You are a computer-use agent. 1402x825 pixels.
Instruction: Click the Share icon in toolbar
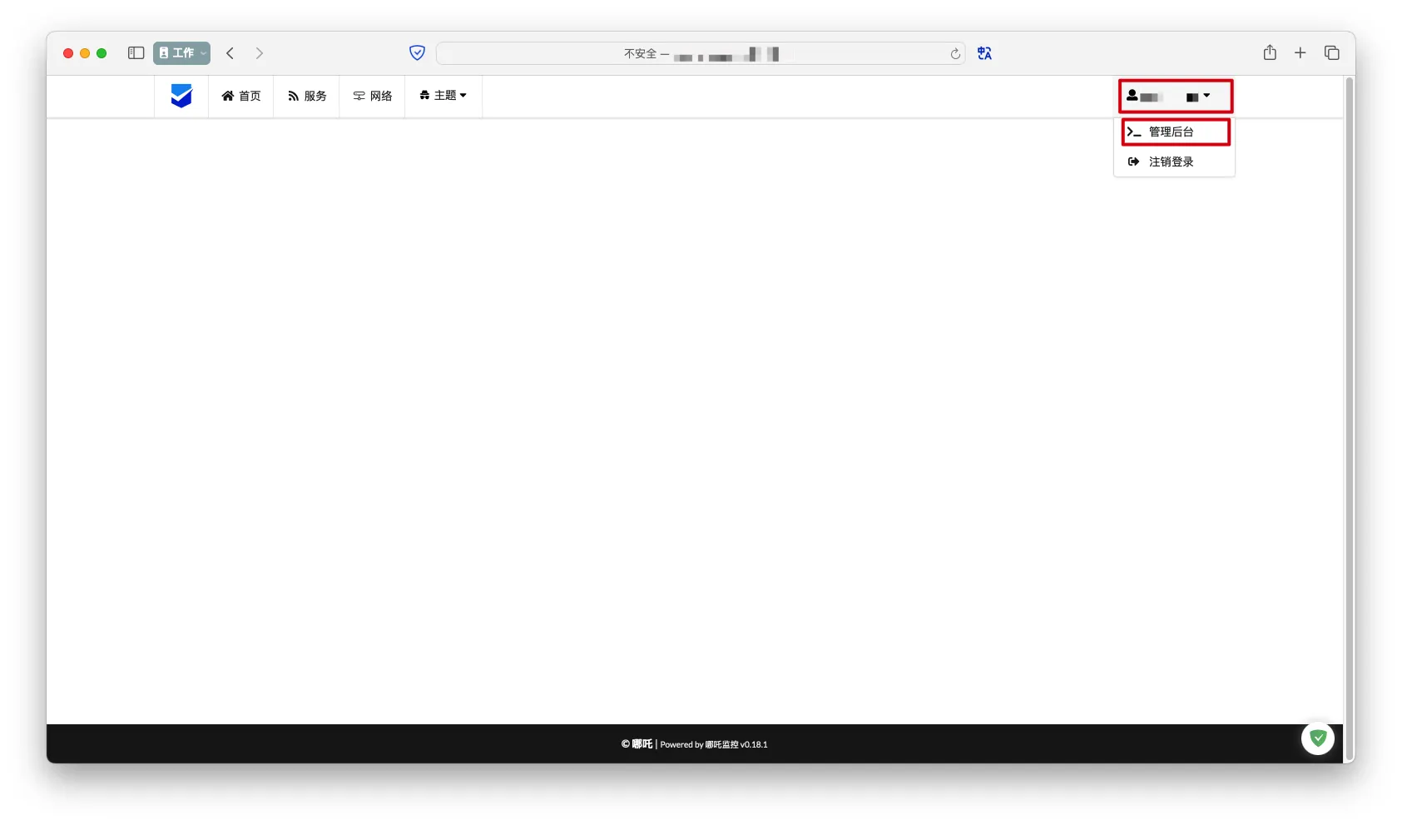1270,53
